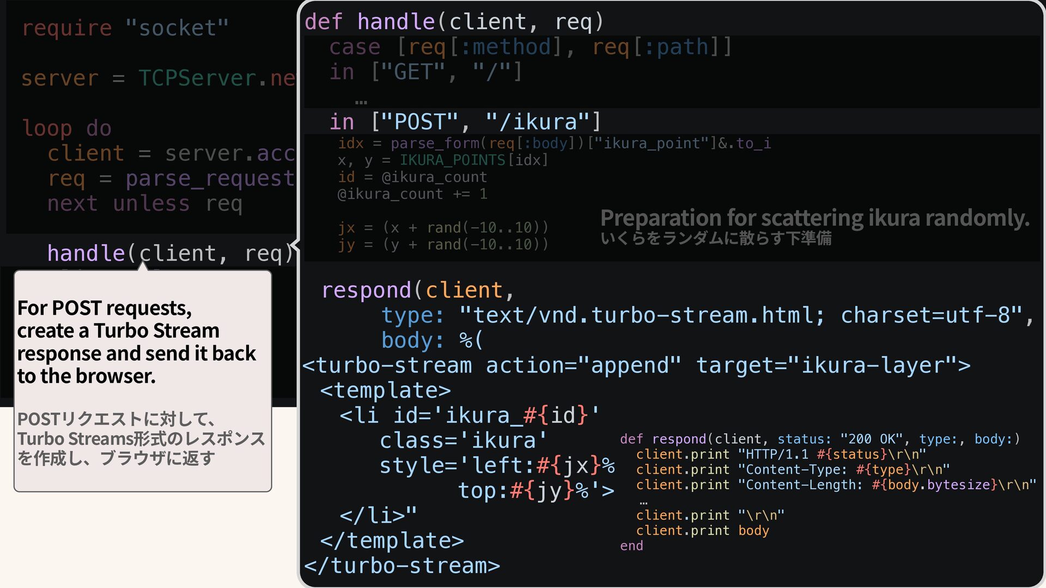Click the Japanese POST explanation in callout
The image size is (1046, 588).
tap(141, 439)
